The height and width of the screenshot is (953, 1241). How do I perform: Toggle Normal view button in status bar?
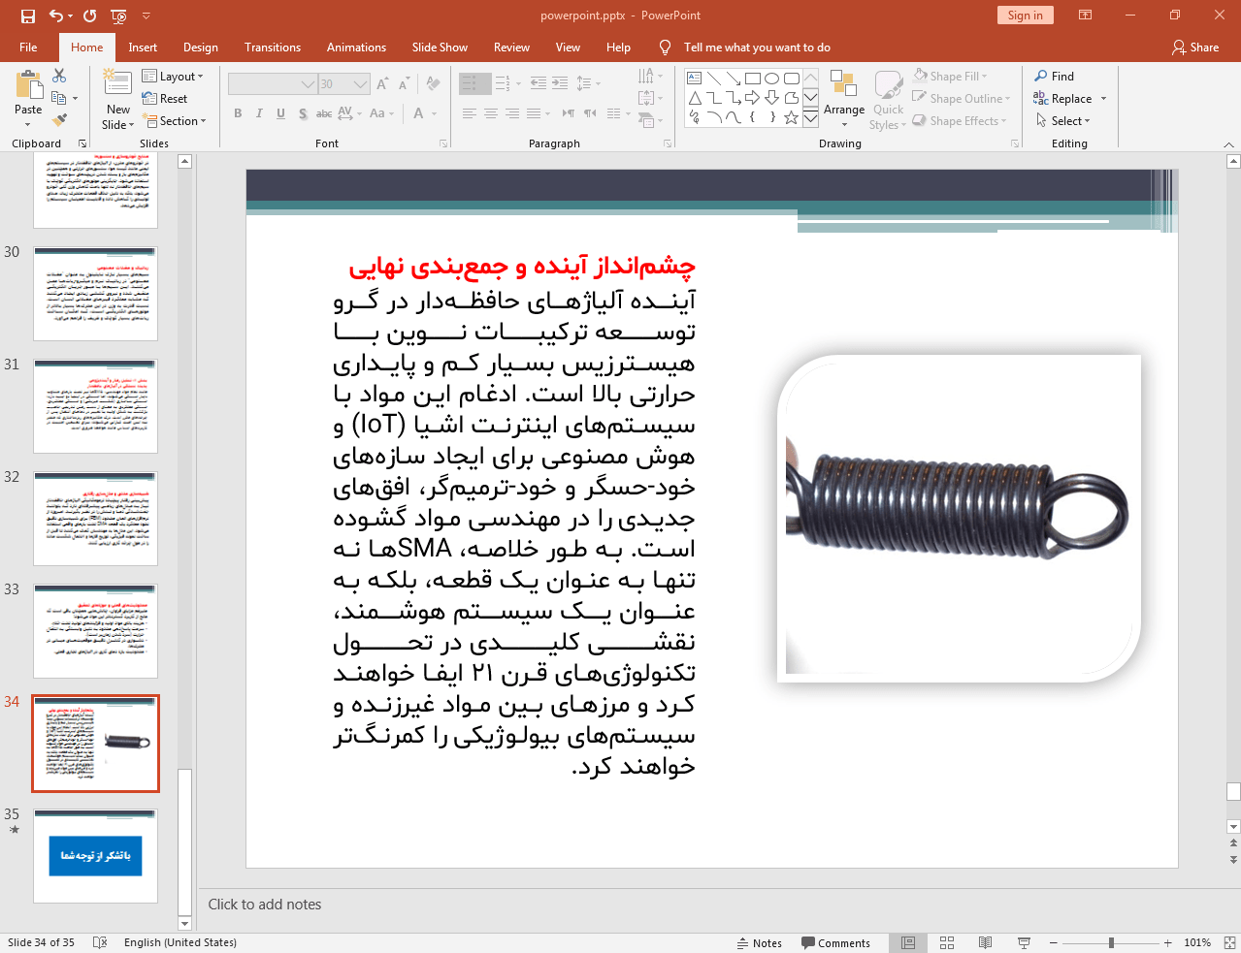pos(908,942)
